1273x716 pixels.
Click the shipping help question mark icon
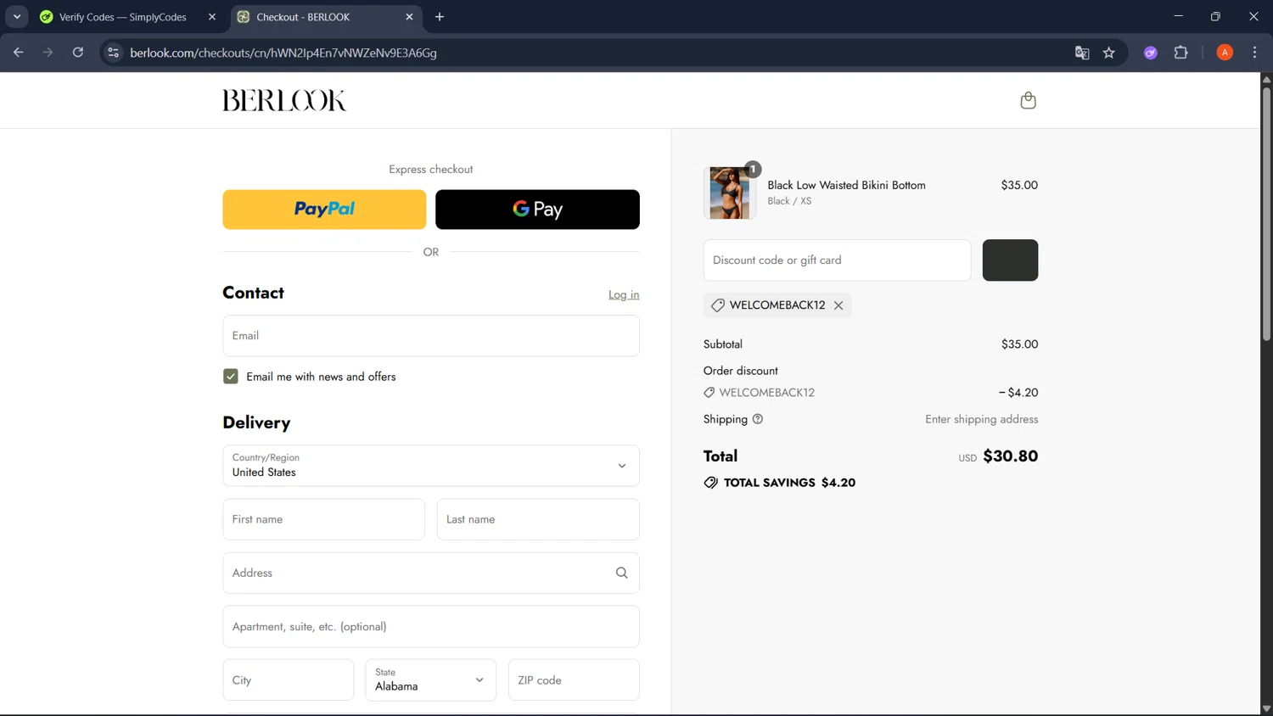tap(758, 419)
